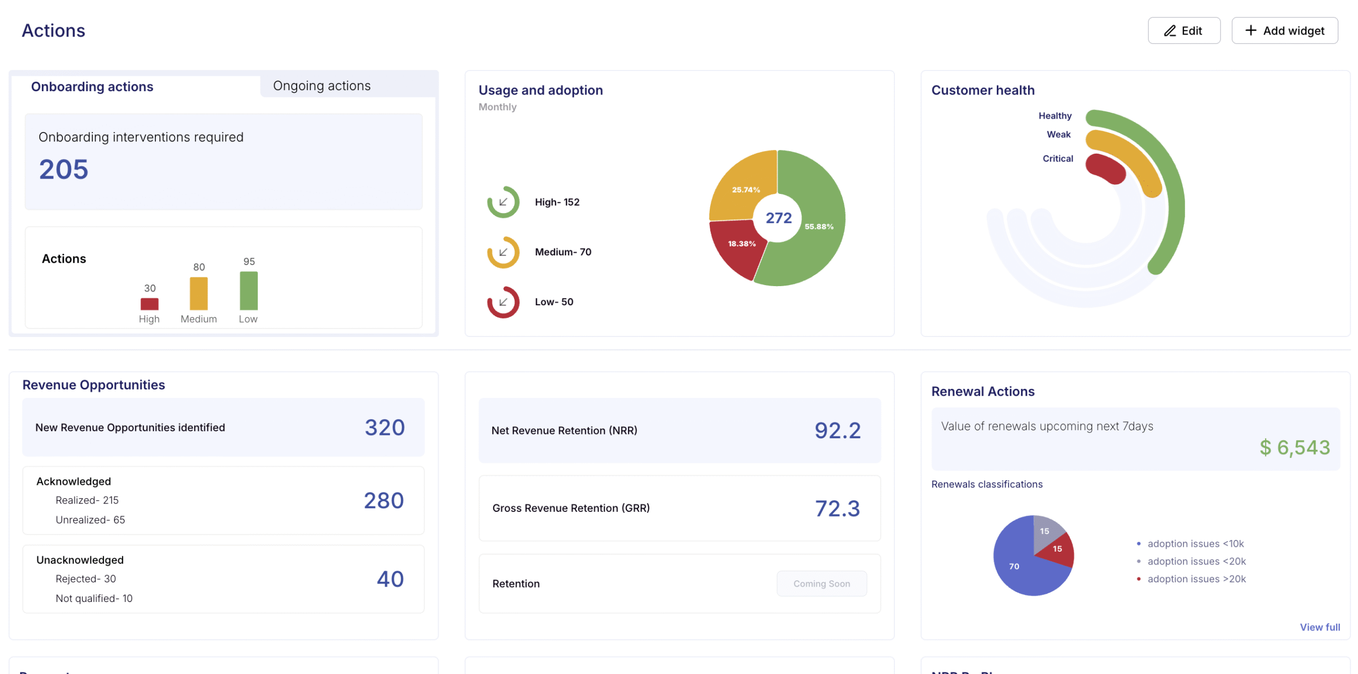Click the blue adoption issues <10k legend dot
This screenshot has width=1358, height=674.
click(1138, 543)
